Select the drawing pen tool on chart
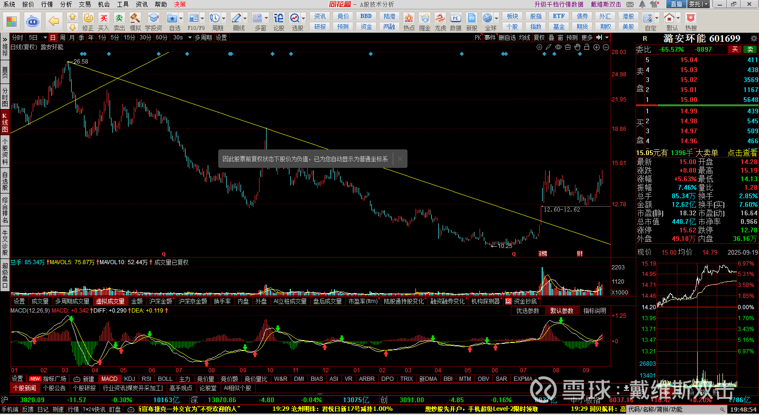759x415 pixels. [548, 47]
